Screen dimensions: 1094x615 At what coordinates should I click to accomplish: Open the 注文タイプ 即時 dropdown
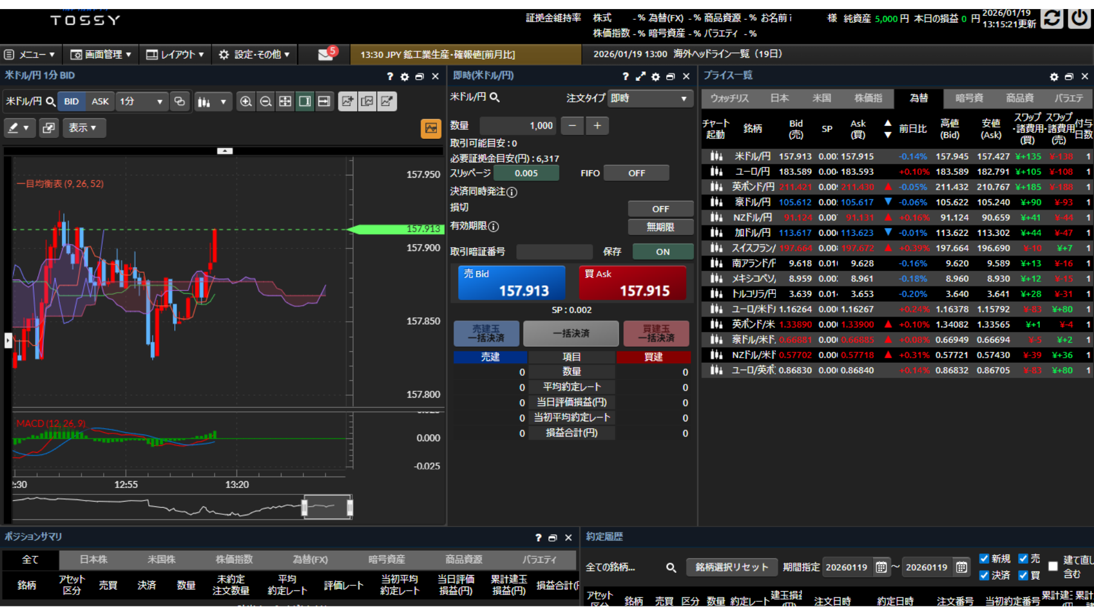point(650,99)
